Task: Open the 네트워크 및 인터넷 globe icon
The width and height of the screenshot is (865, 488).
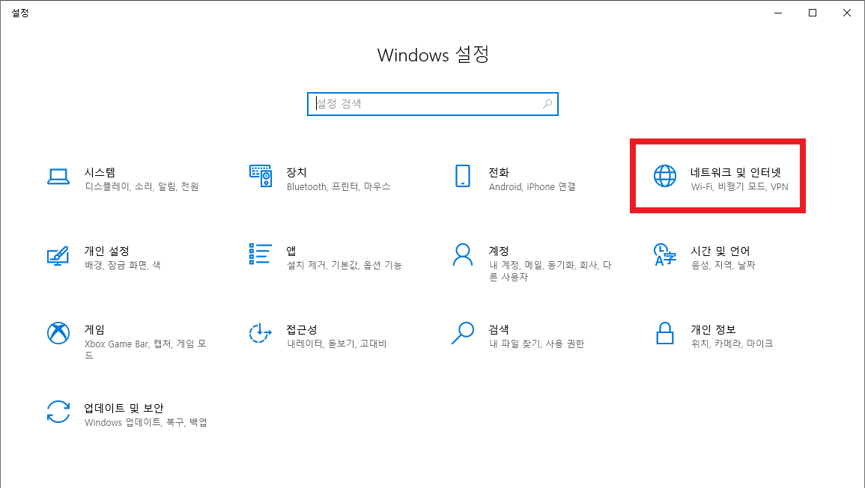Action: click(x=665, y=176)
